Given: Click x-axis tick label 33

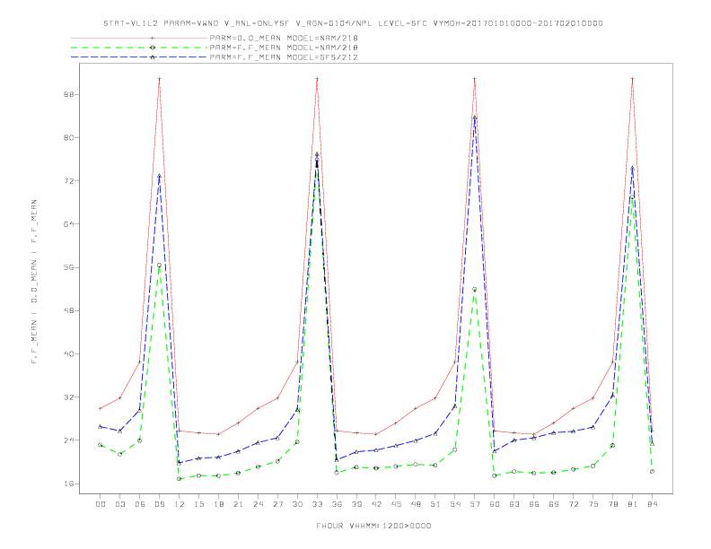Looking at the screenshot, I should coord(317,504).
